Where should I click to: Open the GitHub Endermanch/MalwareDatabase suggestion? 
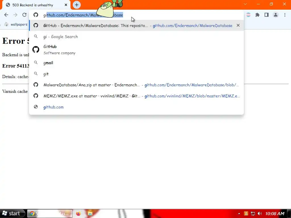coord(136,26)
